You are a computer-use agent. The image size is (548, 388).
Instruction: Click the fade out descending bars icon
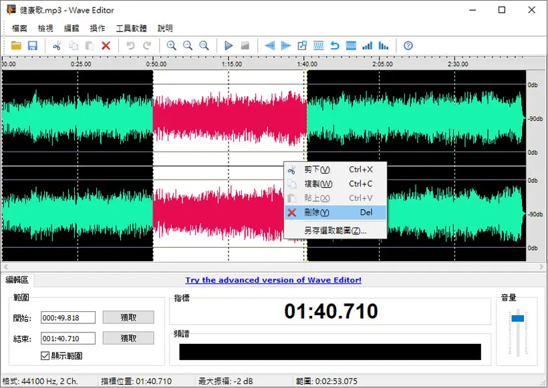(384, 45)
